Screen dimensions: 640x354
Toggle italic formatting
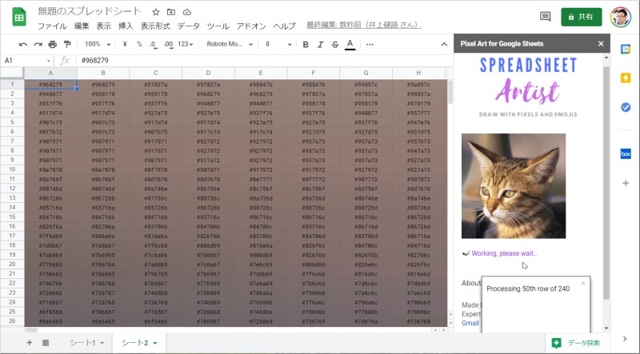pyautogui.click(x=320, y=45)
